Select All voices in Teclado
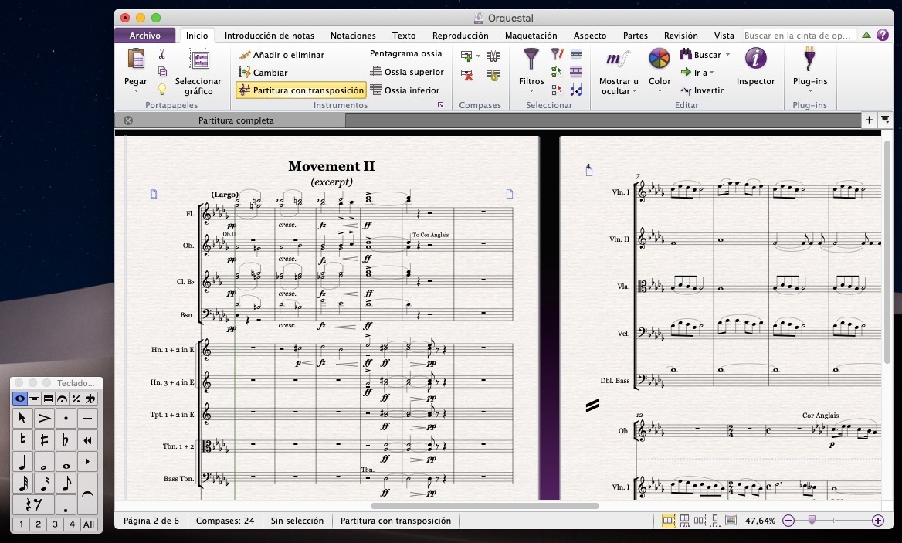This screenshot has width=902, height=543. (x=89, y=524)
